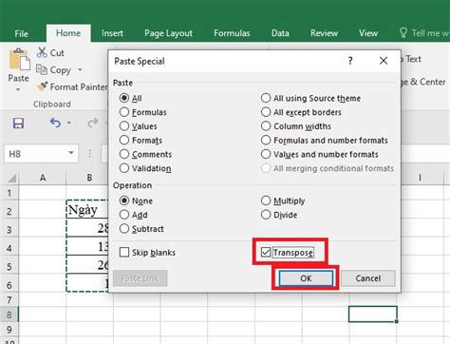Click the cell containing Ngày
This screenshot has width=450, height=344.
pos(87,209)
